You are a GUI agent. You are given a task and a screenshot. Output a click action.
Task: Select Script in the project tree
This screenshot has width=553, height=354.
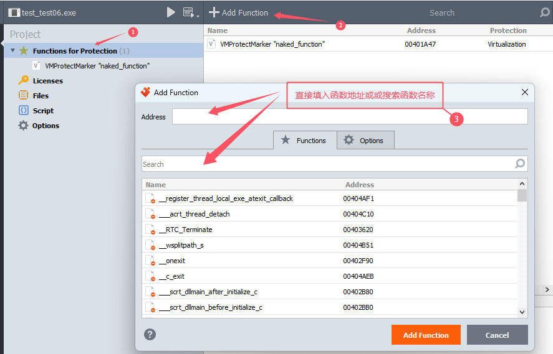pyautogui.click(x=43, y=111)
